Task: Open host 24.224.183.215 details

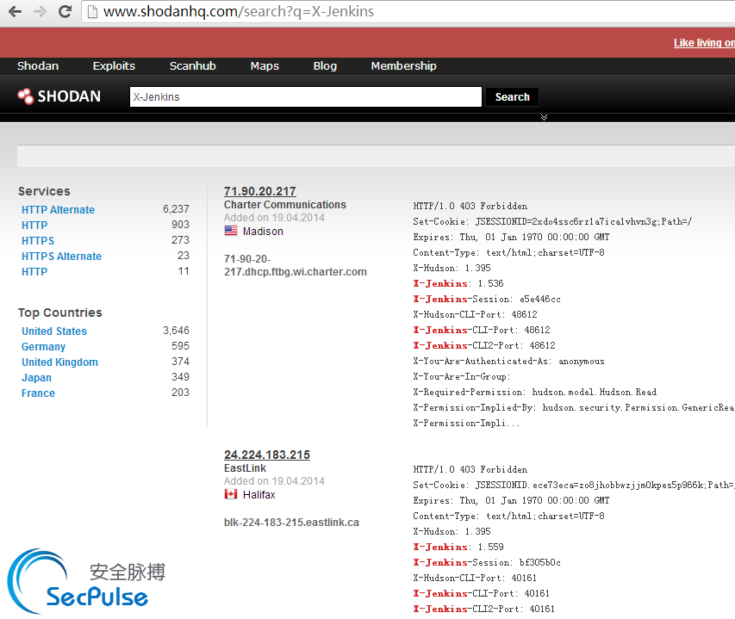Action: (x=267, y=455)
